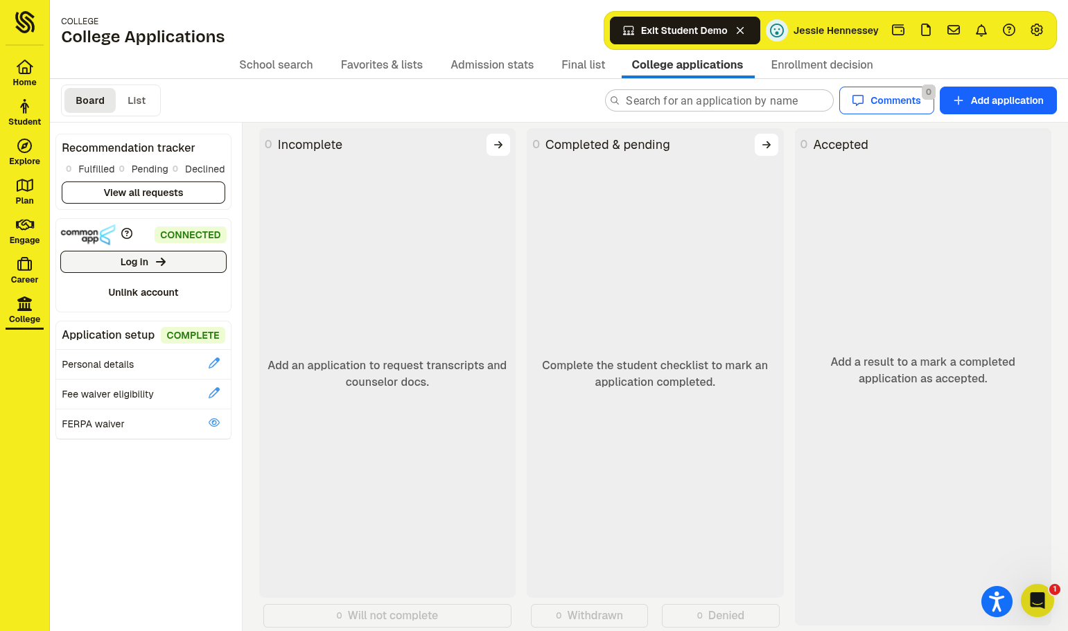Open the documents file icon
Viewport: 1068px width, 631px height.
(926, 30)
